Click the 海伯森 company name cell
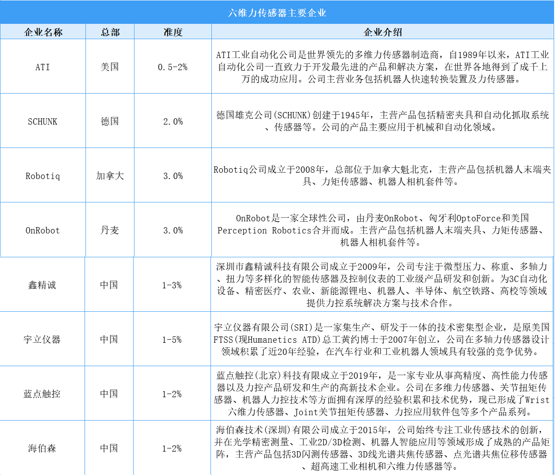This screenshot has width=555, height=475. point(42,448)
